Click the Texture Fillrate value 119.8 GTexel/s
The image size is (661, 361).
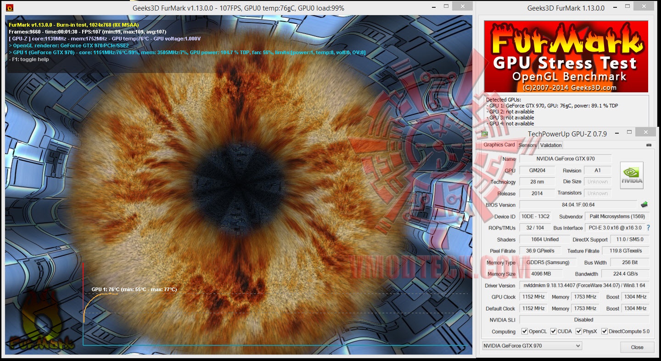627,251
